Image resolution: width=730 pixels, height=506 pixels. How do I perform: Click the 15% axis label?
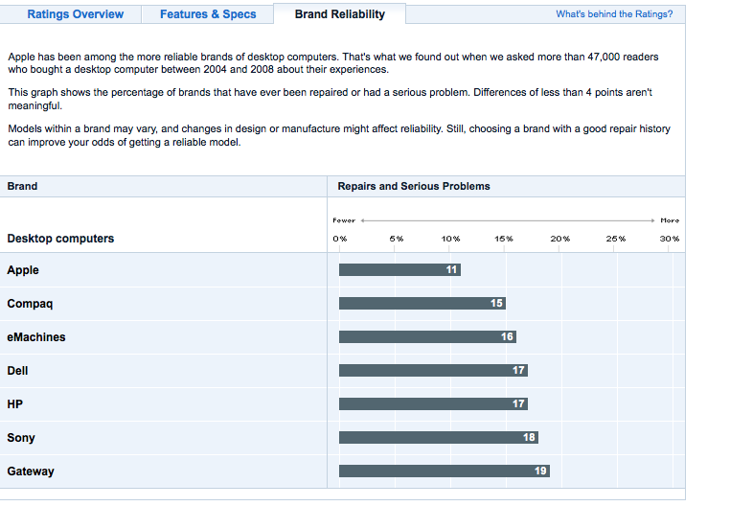click(504, 239)
